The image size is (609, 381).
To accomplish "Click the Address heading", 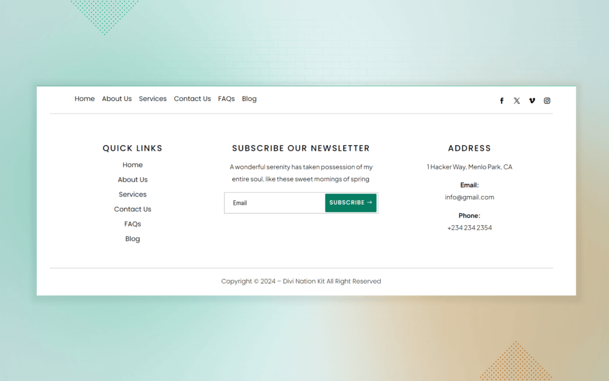I will pyautogui.click(x=470, y=148).
